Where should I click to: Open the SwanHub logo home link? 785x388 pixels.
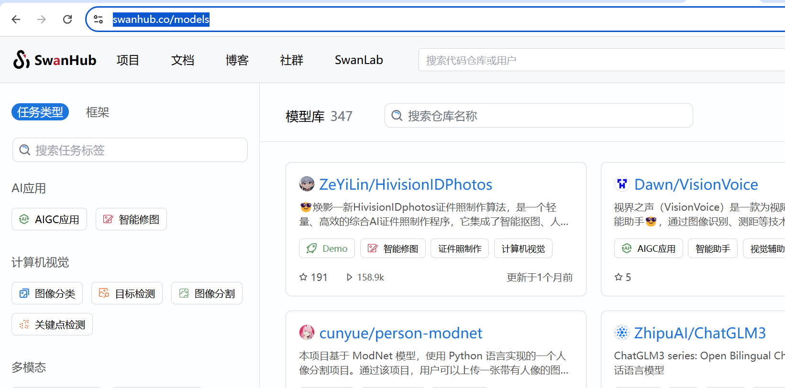(55, 60)
